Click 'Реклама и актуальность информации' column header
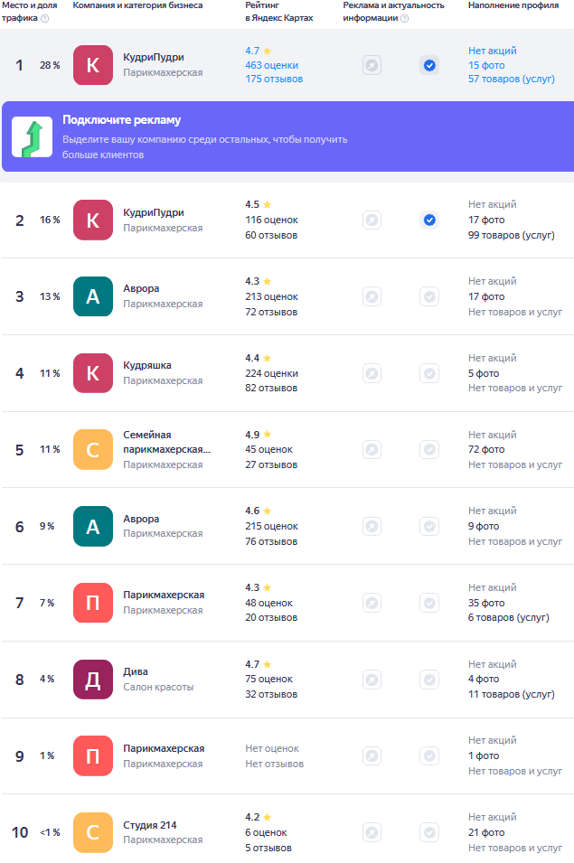Viewport: 574px width, 863px height. [393, 12]
